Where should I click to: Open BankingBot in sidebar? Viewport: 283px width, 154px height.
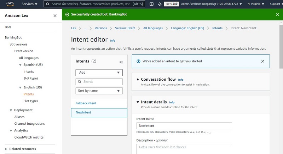13,38
